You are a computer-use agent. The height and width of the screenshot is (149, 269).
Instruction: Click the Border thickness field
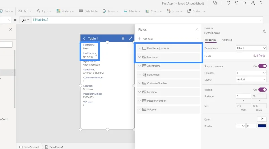click(251, 126)
